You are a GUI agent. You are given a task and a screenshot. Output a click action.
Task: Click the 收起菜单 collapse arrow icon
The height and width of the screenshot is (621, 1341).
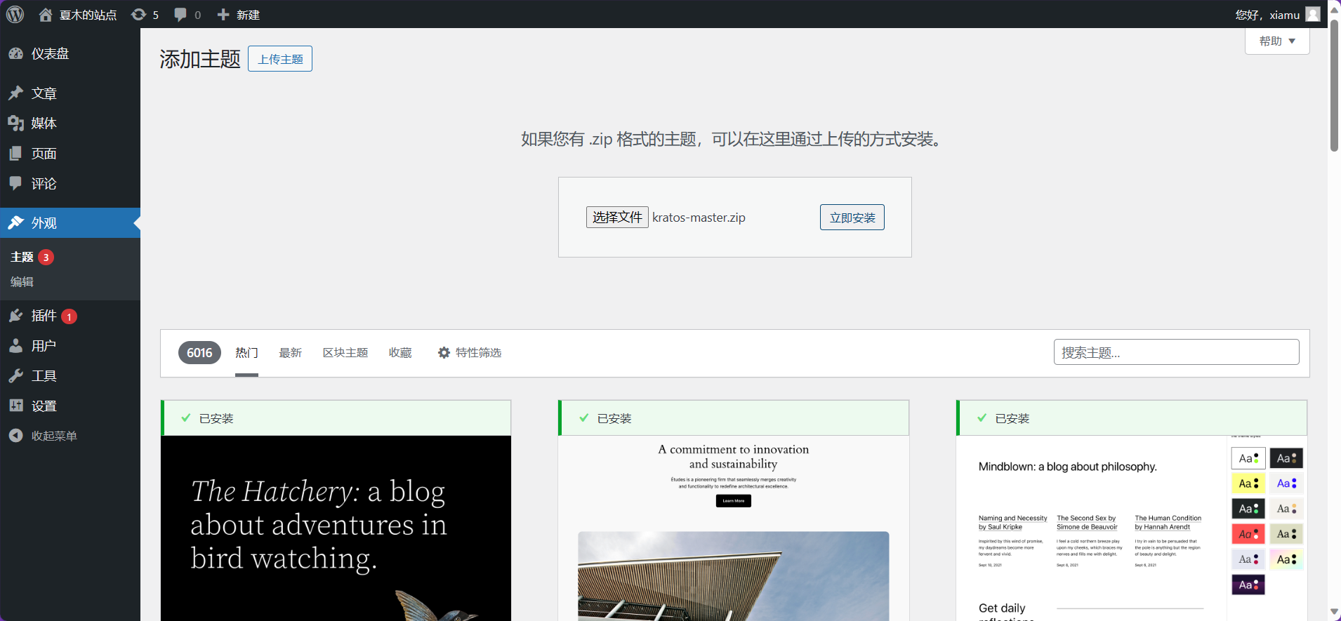16,436
